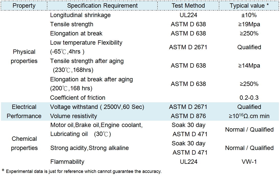Select the ≥14Mpa value after aging
The width and height of the screenshot is (280, 176).
tap(249, 66)
